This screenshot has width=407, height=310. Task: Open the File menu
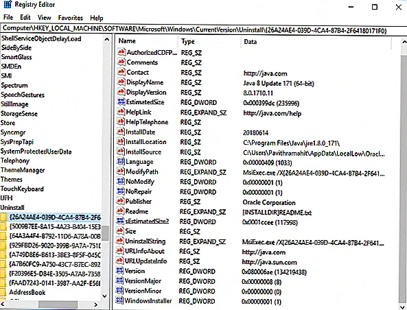[x=8, y=17]
